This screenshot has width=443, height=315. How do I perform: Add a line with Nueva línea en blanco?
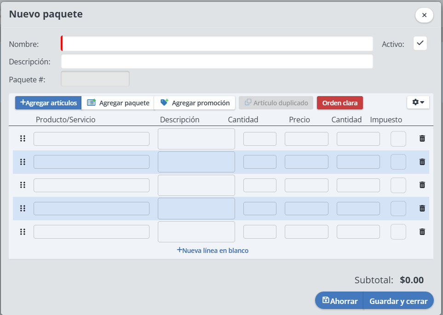213,250
